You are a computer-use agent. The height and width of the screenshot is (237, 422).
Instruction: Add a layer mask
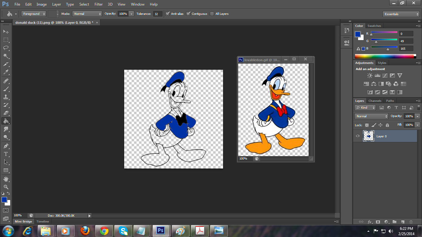pyautogui.click(x=378, y=222)
